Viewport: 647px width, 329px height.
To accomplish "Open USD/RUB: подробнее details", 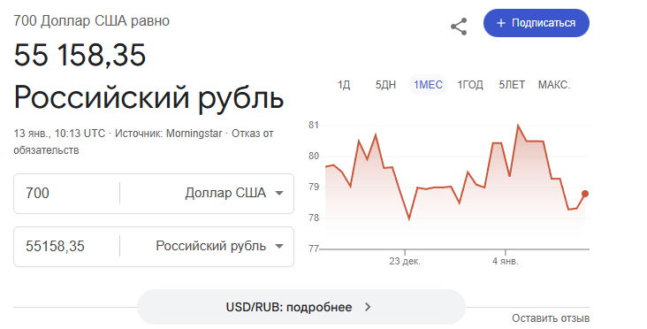I will pos(301,307).
